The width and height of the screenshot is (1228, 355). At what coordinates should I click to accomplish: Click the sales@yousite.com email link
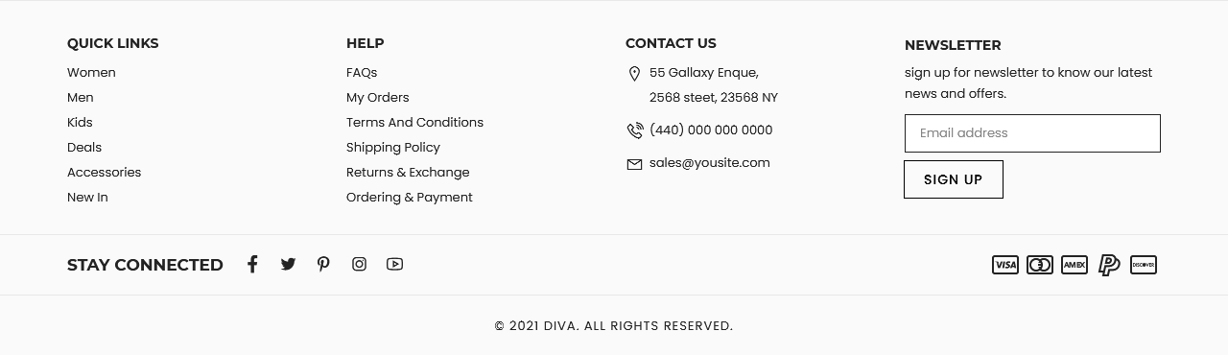pos(710,163)
